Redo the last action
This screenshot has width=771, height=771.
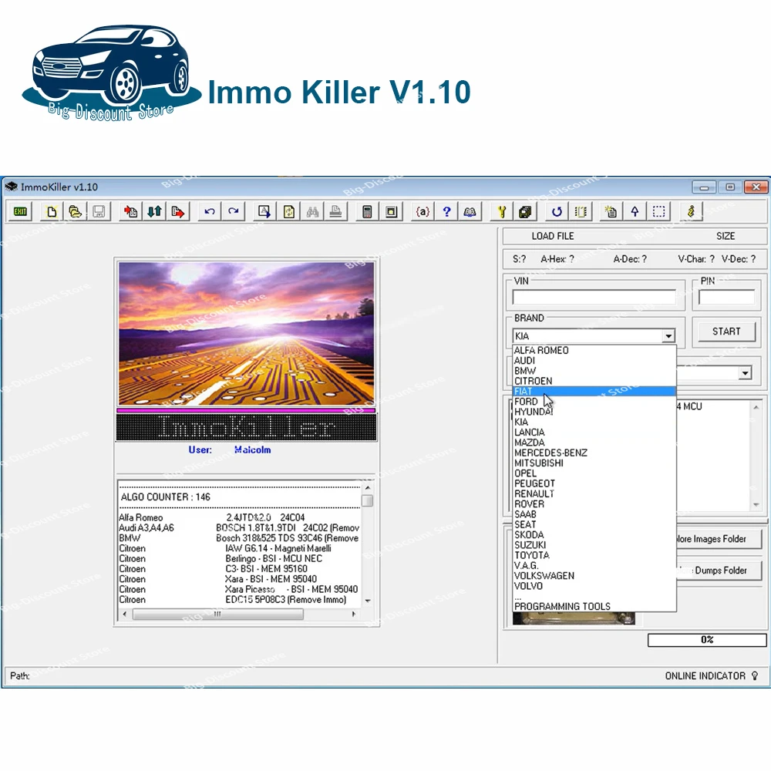(x=233, y=212)
